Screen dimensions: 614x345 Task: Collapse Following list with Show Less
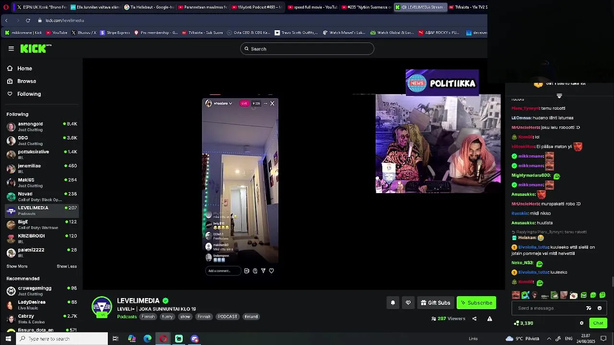[x=67, y=266]
